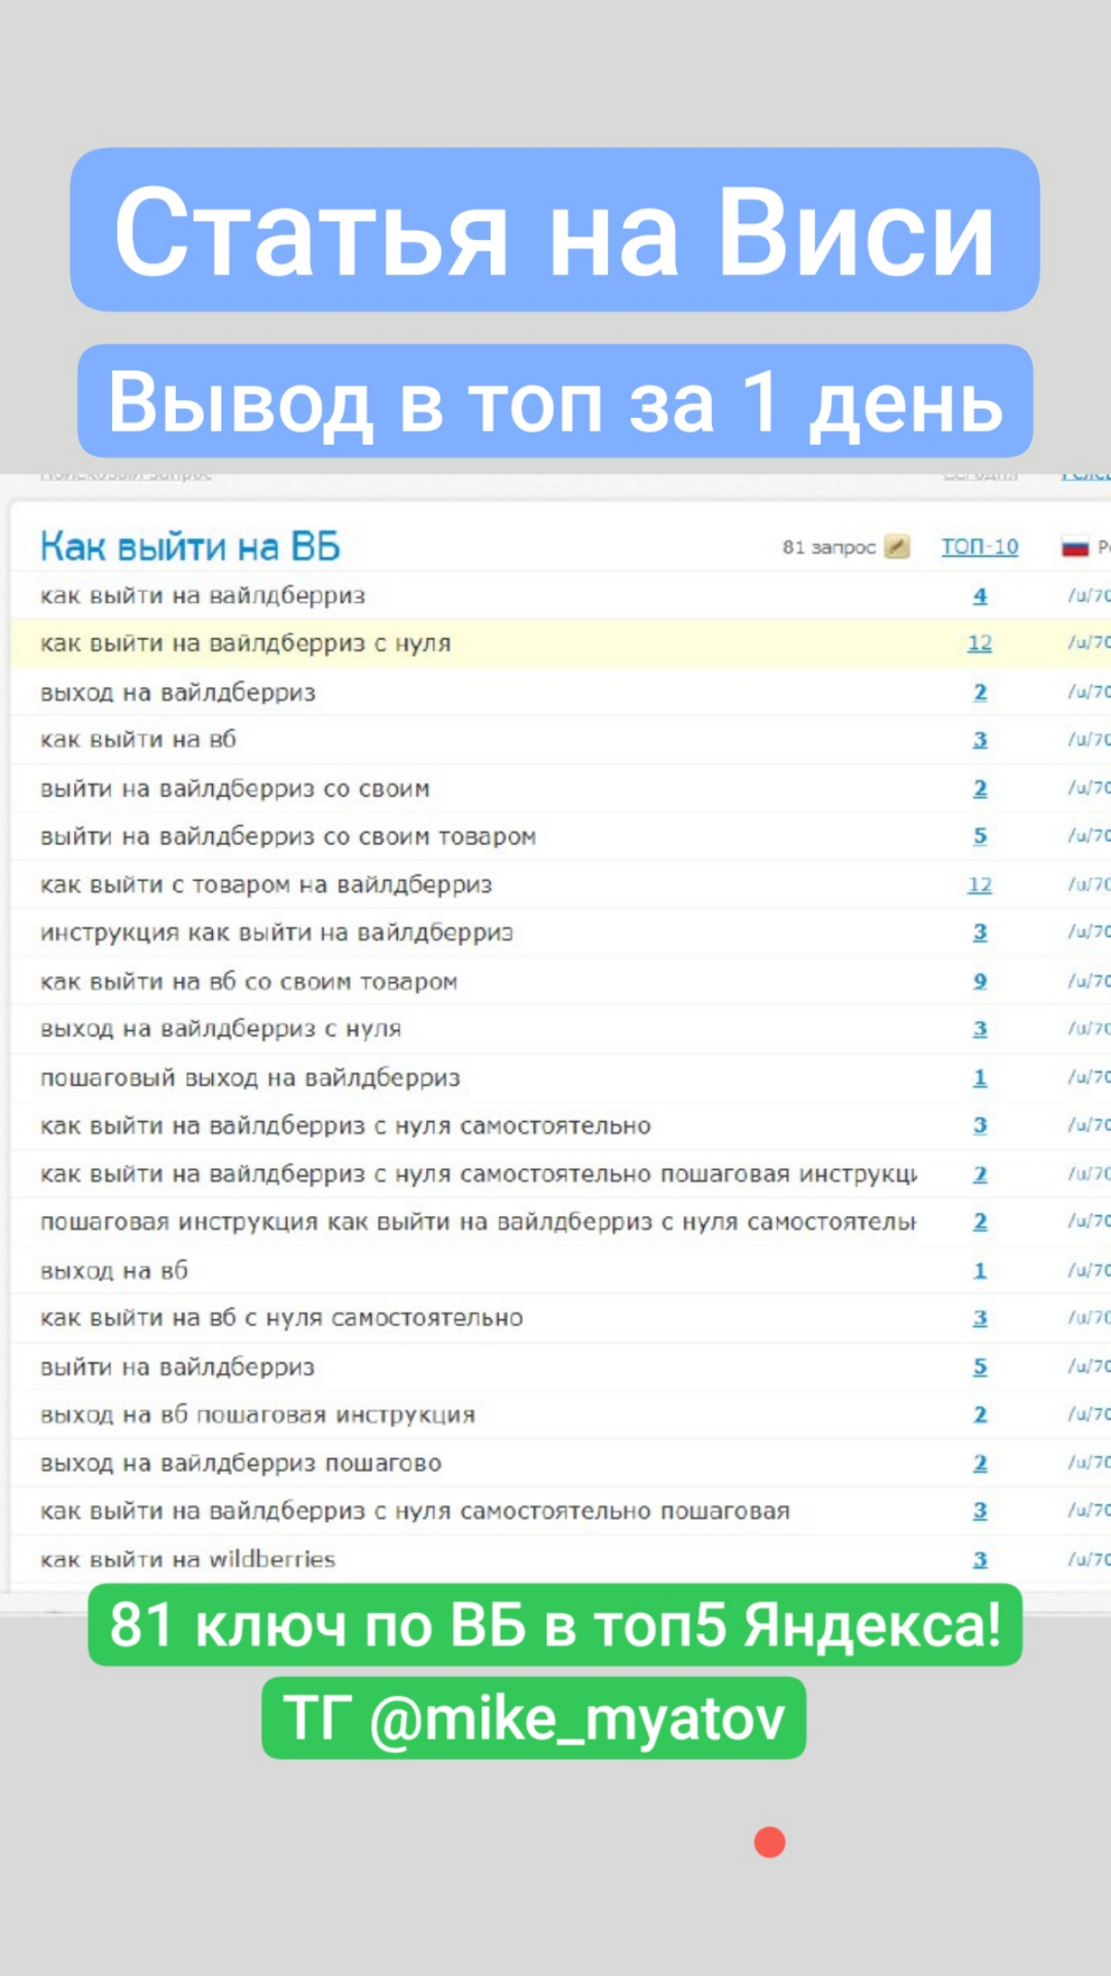Open the "Как выйти на ВБ" group heading
Image resolution: width=1111 pixels, height=1976 pixels.
click(x=190, y=547)
